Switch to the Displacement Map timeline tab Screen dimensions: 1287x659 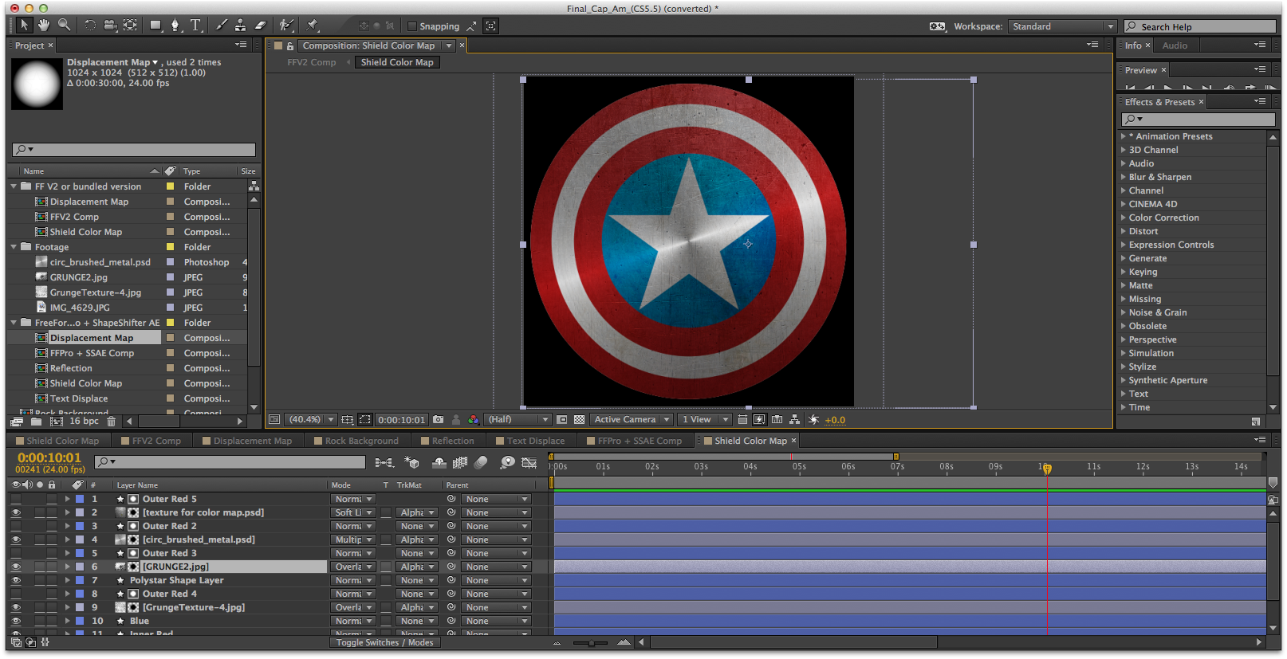pos(252,441)
